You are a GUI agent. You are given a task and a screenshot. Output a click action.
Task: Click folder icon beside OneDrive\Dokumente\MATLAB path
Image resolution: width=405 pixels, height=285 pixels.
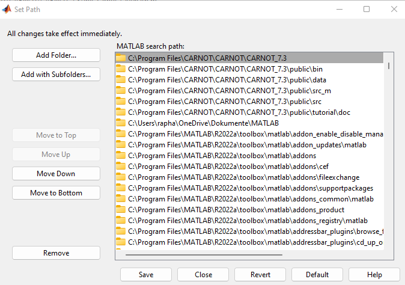[121, 123]
